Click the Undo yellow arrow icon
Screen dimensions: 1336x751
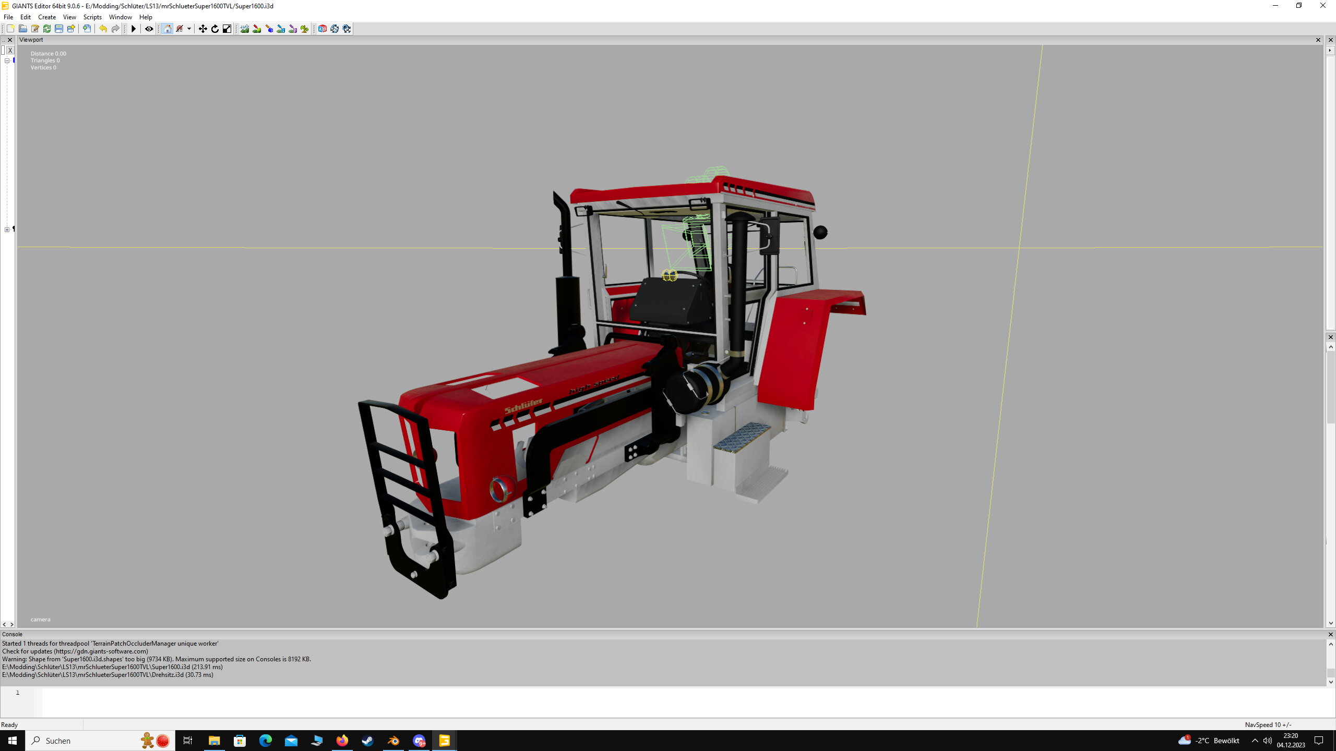(x=103, y=29)
